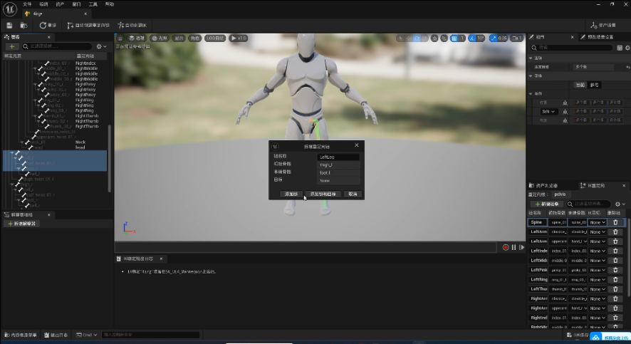Click the Add New Solver button
This screenshot has width=631, height=344.
[22, 224]
